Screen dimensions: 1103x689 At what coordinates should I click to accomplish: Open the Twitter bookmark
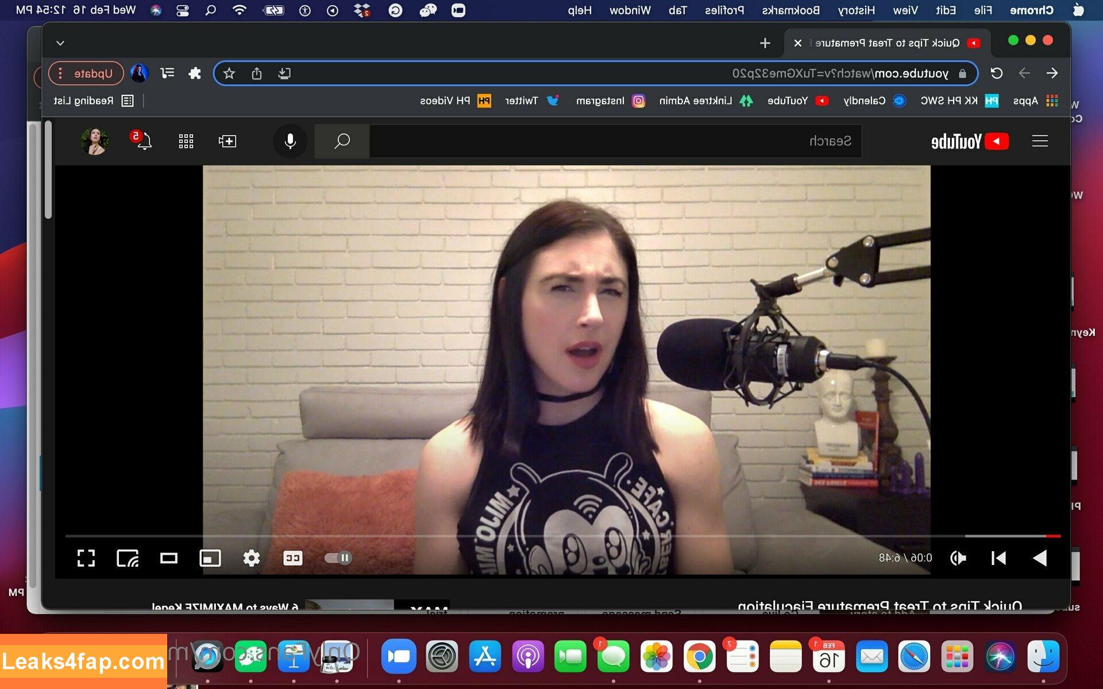coord(532,101)
